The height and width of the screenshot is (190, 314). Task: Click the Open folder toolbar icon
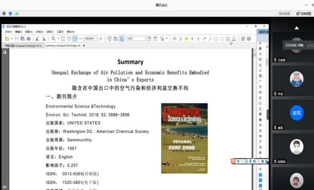7,39
